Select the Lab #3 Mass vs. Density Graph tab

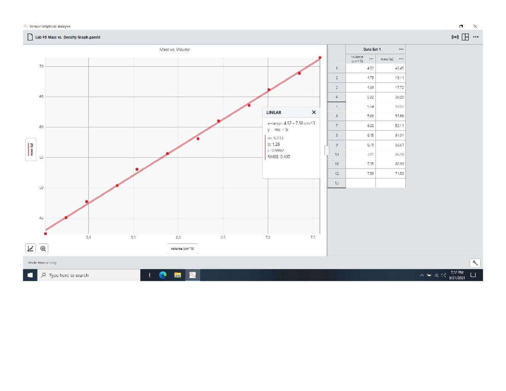(x=67, y=37)
